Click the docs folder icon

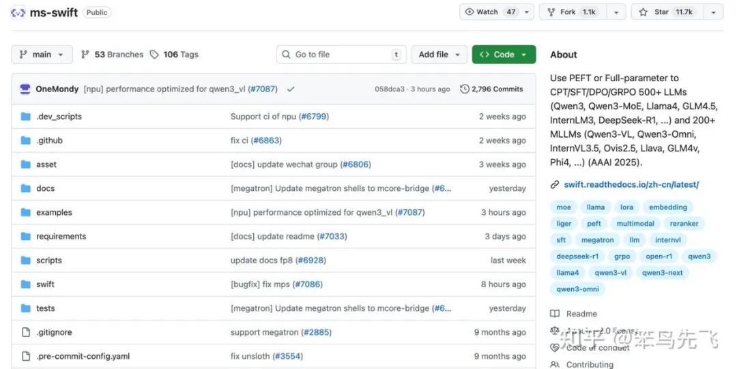26,188
